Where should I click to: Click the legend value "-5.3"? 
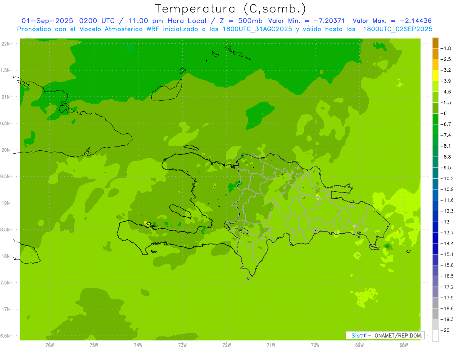(x=446, y=103)
